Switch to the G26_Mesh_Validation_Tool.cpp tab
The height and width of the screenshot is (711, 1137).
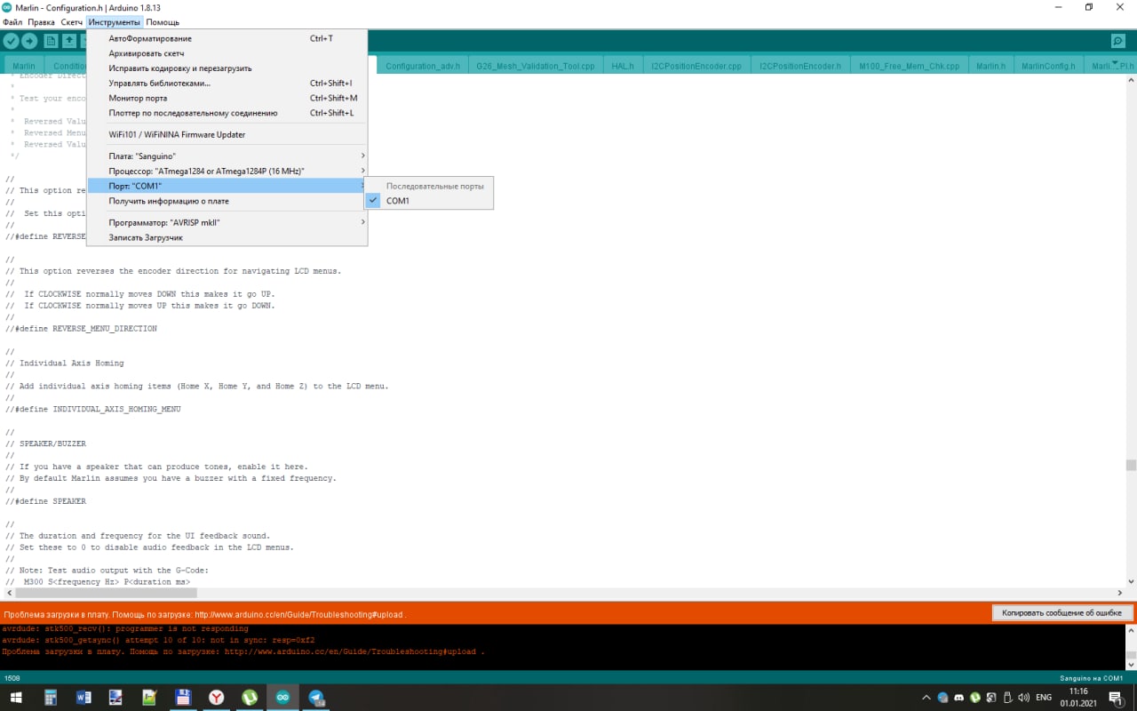click(535, 66)
